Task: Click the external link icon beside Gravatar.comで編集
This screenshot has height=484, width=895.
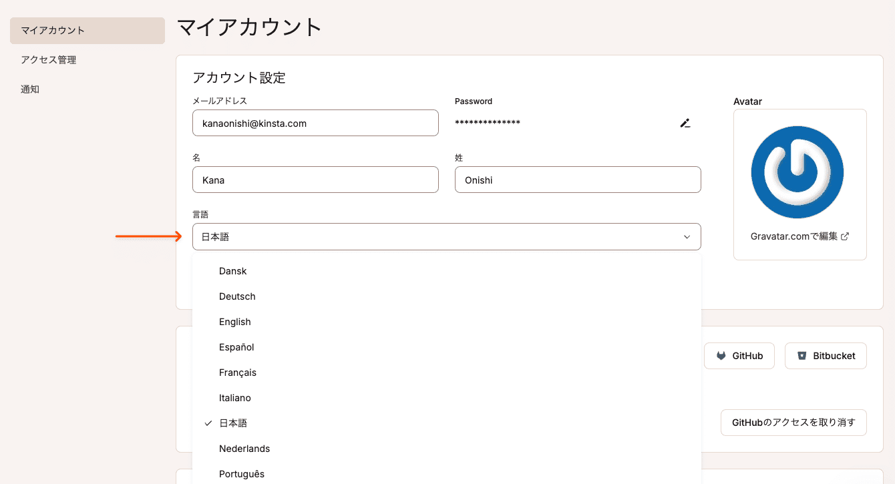Action: point(843,236)
